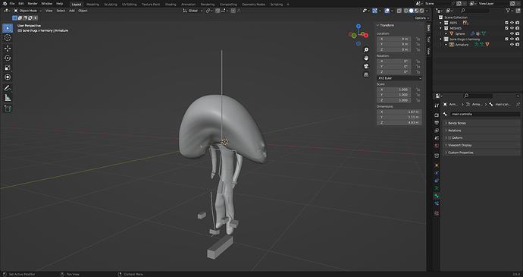Select the Transform tool
The width and height of the screenshot is (523, 277).
coord(8,77)
